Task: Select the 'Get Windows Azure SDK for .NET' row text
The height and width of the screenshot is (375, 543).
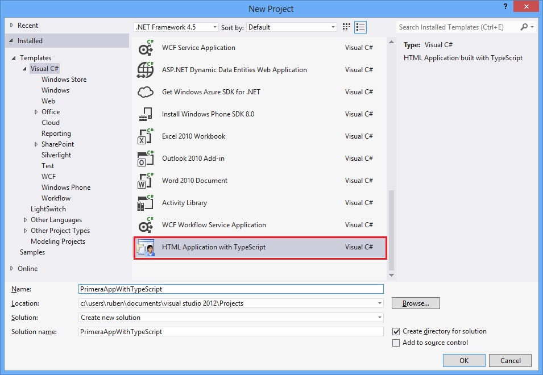Action: click(211, 92)
